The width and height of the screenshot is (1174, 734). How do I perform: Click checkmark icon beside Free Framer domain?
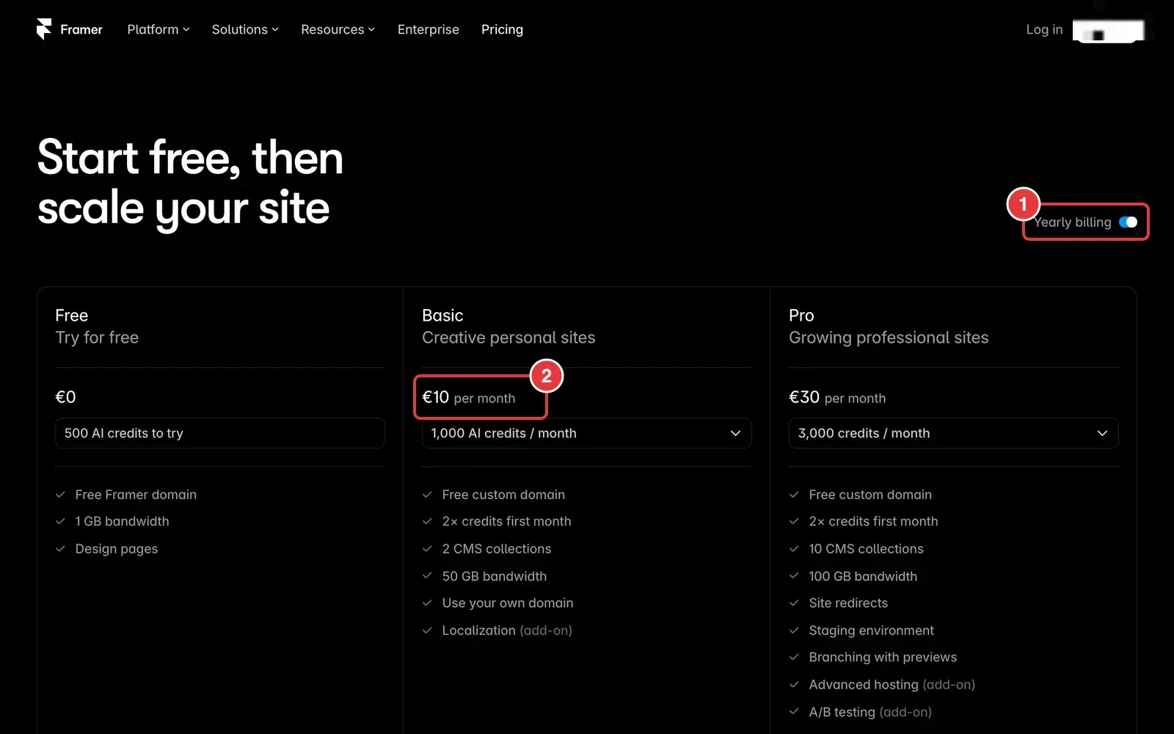pyautogui.click(x=60, y=495)
